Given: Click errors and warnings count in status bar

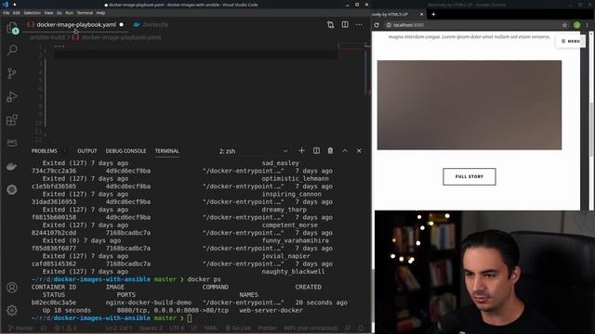Looking at the screenshot, I should pos(65,328).
